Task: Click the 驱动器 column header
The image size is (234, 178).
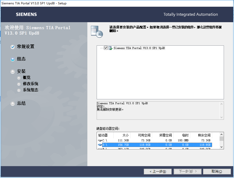Action: point(105,135)
